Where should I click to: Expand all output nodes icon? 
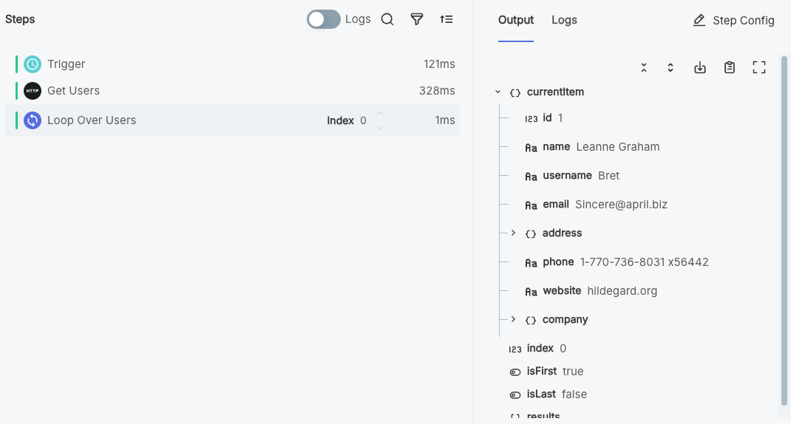[671, 68]
